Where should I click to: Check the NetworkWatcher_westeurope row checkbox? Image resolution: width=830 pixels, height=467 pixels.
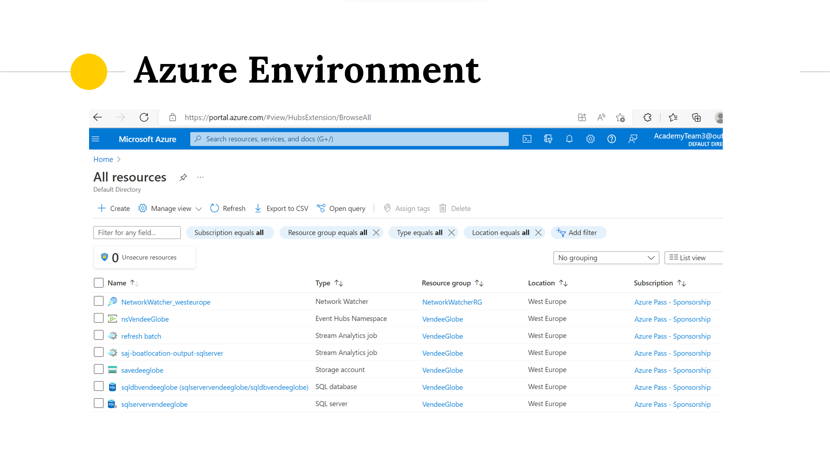pyautogui.click(x=99, y=301)
